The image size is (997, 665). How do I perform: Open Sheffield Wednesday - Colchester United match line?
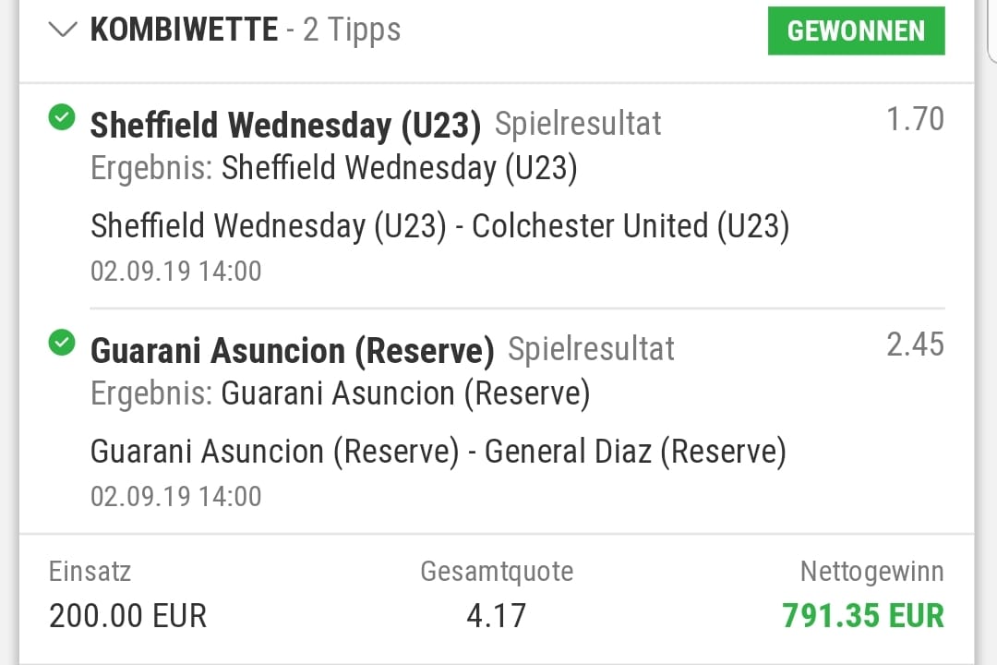(439, 226)
